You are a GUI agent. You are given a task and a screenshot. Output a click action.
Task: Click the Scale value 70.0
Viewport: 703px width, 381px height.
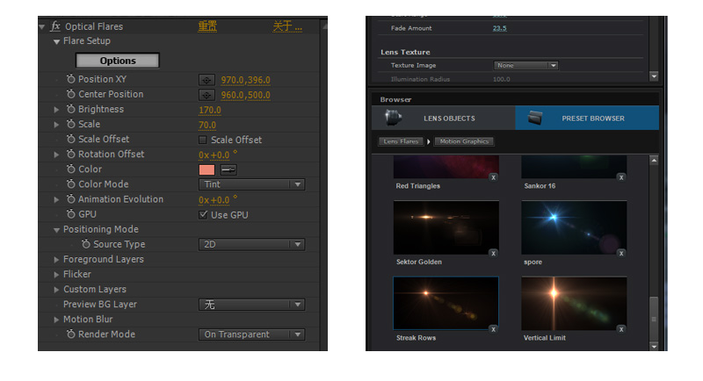pyautogui.click(x=207, y=126)
